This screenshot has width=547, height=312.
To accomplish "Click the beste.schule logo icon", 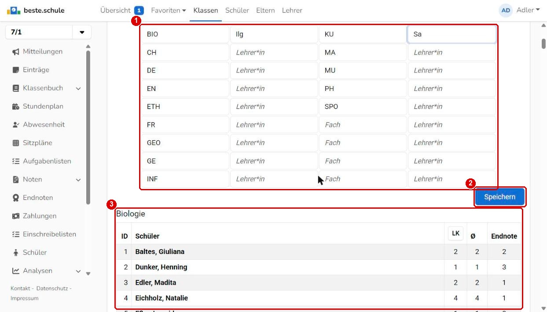I will 14,10.
